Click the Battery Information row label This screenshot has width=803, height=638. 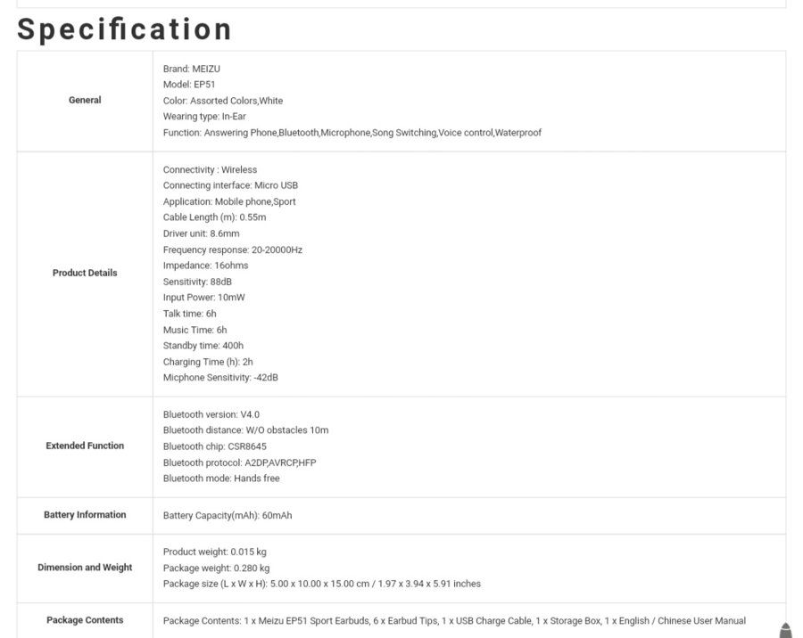[85, 515]
